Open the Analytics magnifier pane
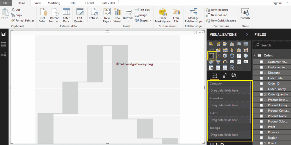Viewport: 291px width, 145px height. pyautogui.click(x=234, y=75)
